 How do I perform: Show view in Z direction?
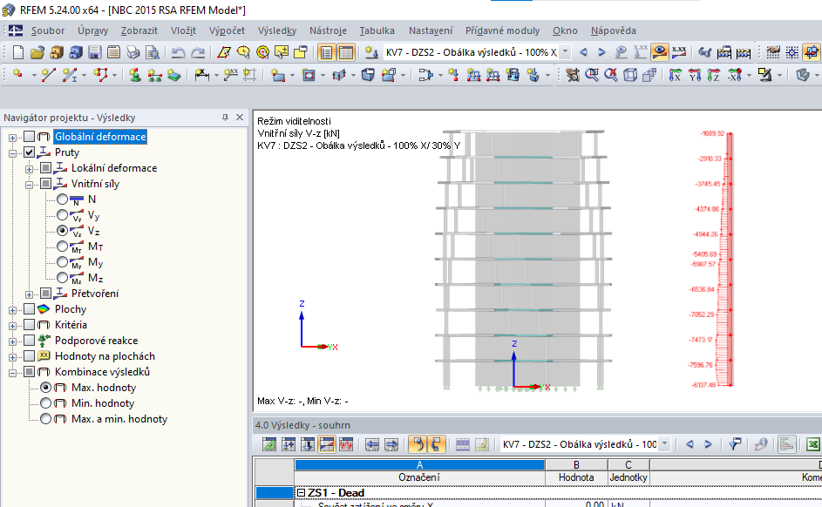click(714, 75)
